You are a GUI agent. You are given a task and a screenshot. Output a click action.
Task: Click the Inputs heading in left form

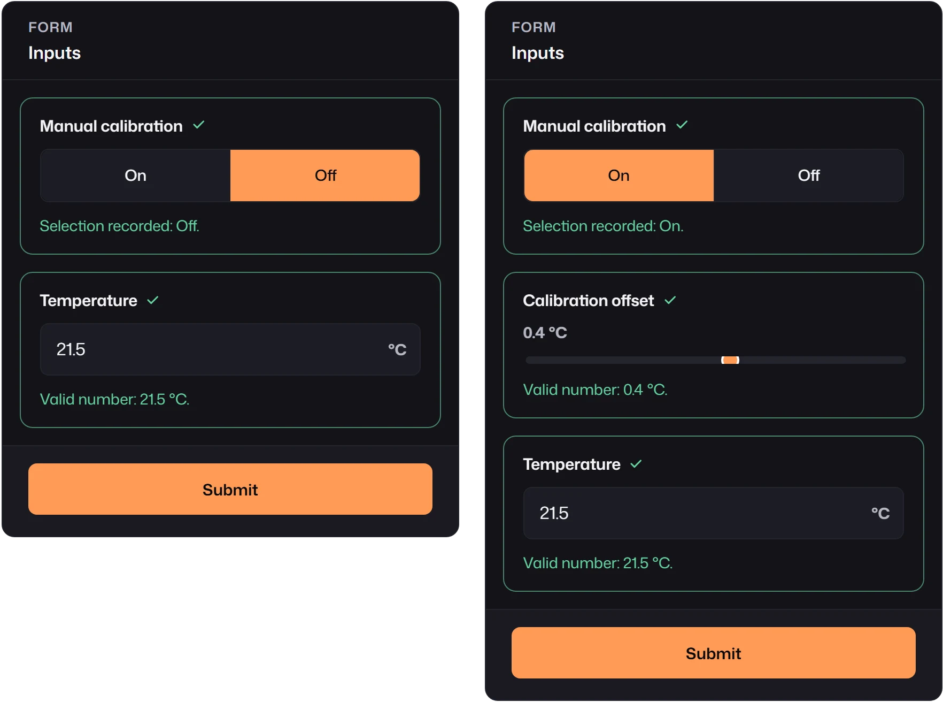pos(55,53)
